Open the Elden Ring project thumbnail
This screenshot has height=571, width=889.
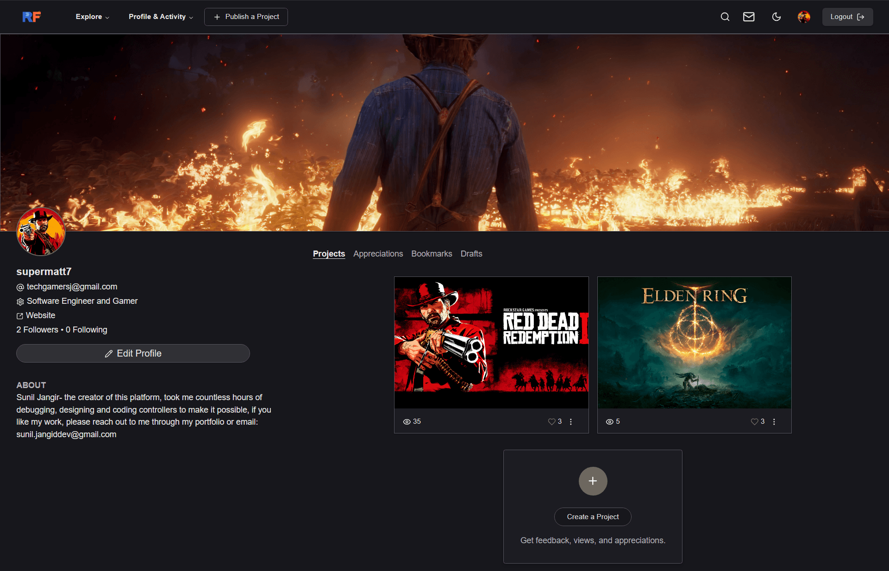694,343
